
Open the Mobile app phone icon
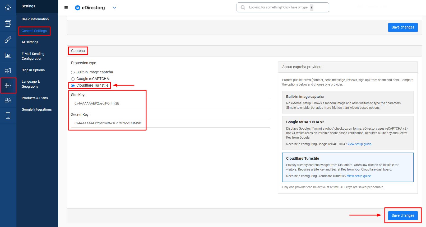click(8, 116)
